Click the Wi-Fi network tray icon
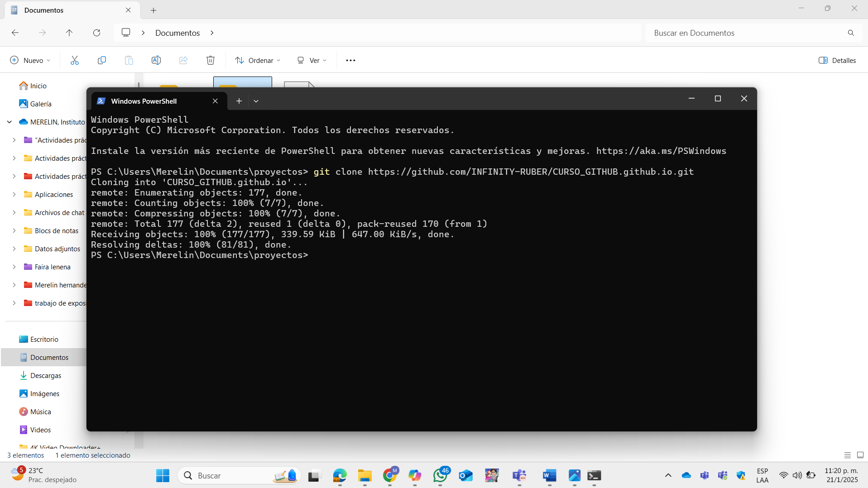 tap(783, 475)
